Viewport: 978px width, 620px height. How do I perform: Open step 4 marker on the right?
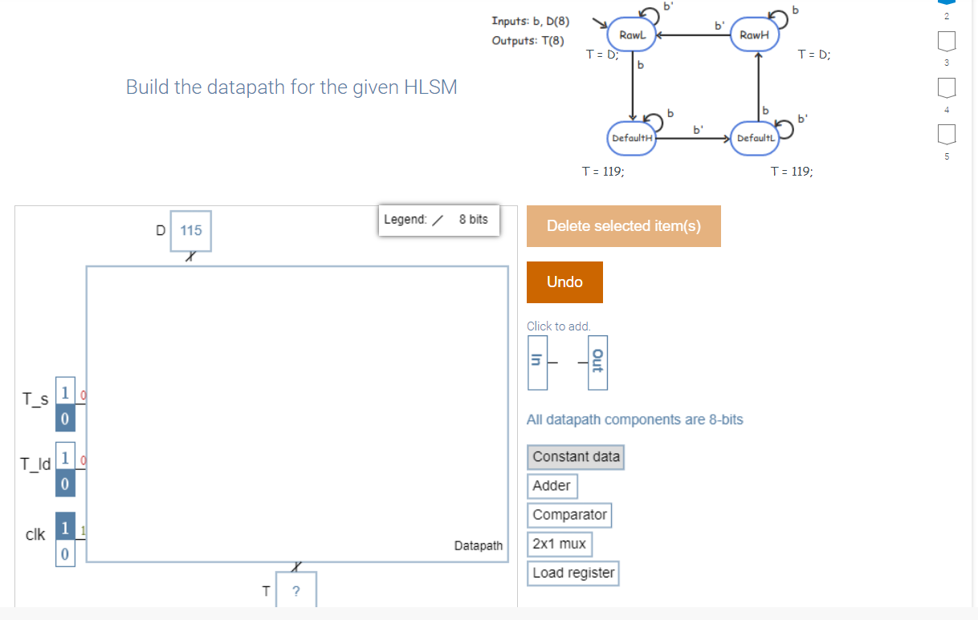(x=947, y=88)
